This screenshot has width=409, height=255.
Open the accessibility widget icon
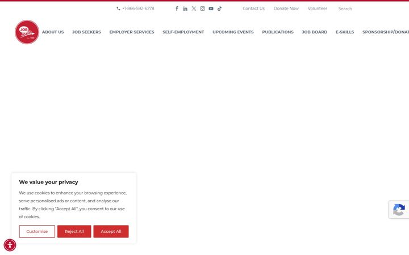coord(10,245)
